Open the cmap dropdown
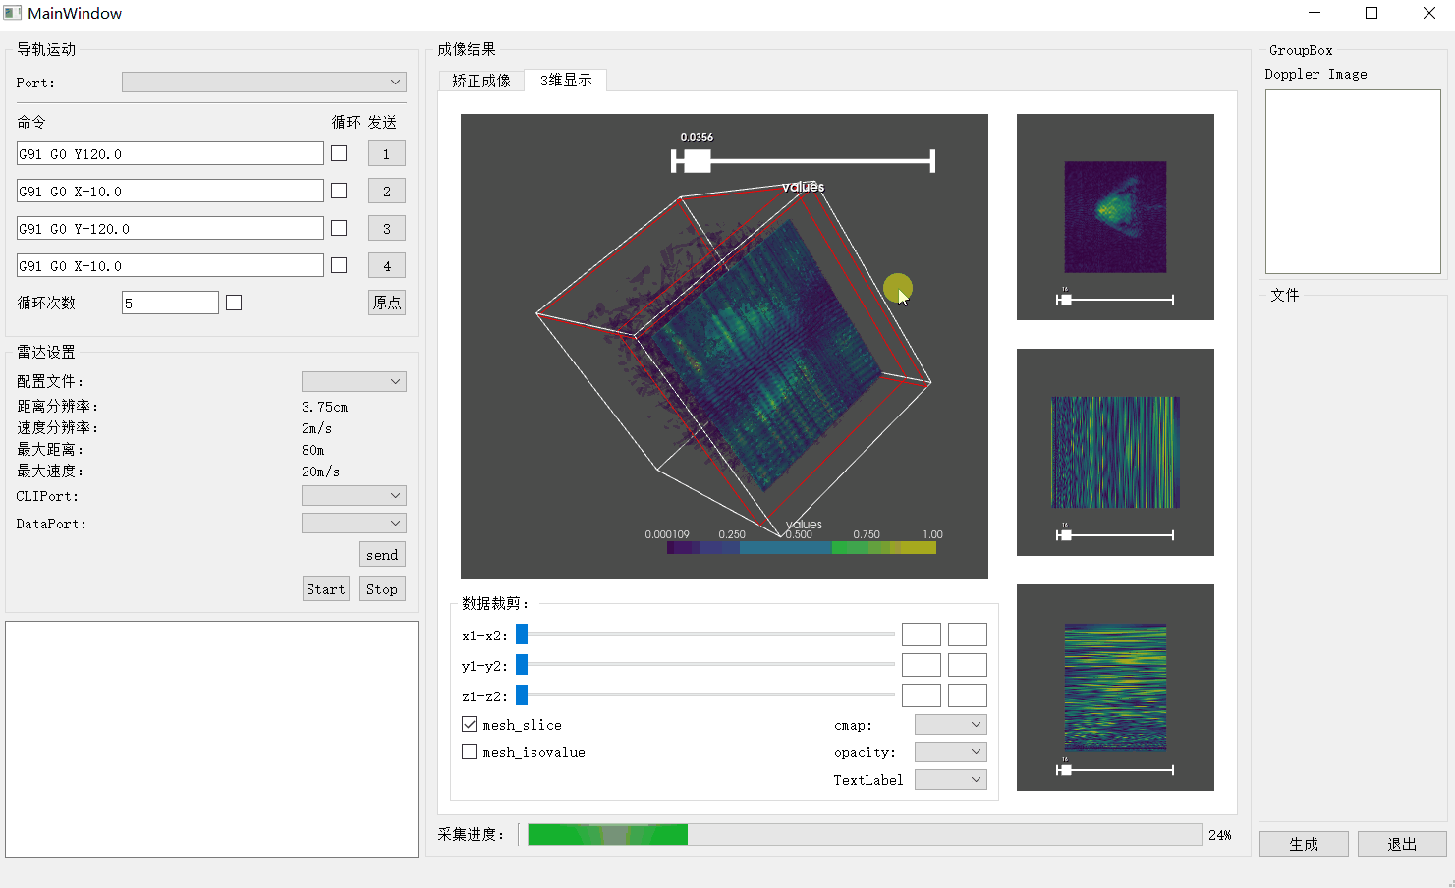Screen dimensions: 1455x888 click(949, 724)
